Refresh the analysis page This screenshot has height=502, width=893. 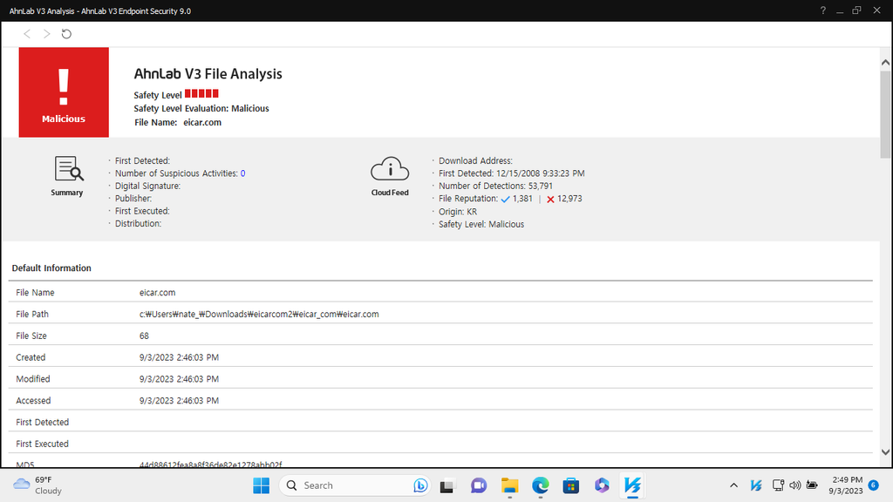[x=65, y=33]
